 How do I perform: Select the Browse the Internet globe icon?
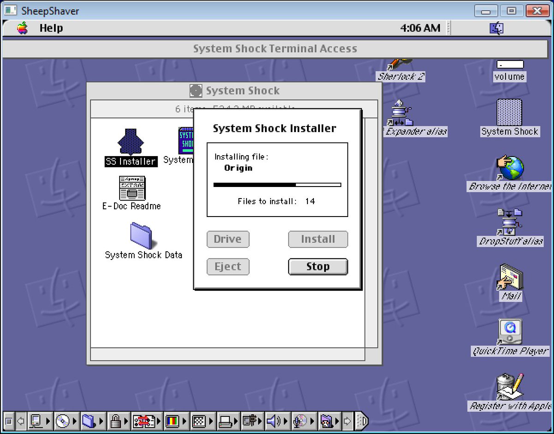point(510,169)
